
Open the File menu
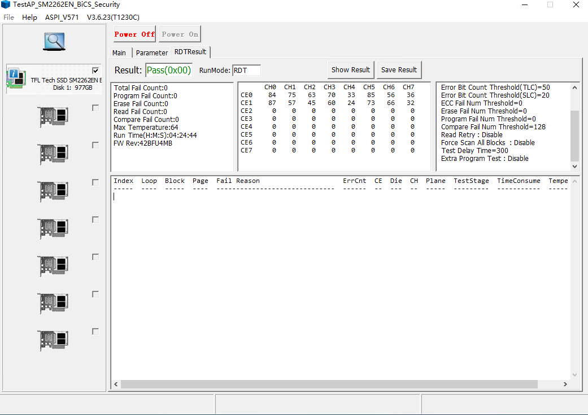click(8, 17)
